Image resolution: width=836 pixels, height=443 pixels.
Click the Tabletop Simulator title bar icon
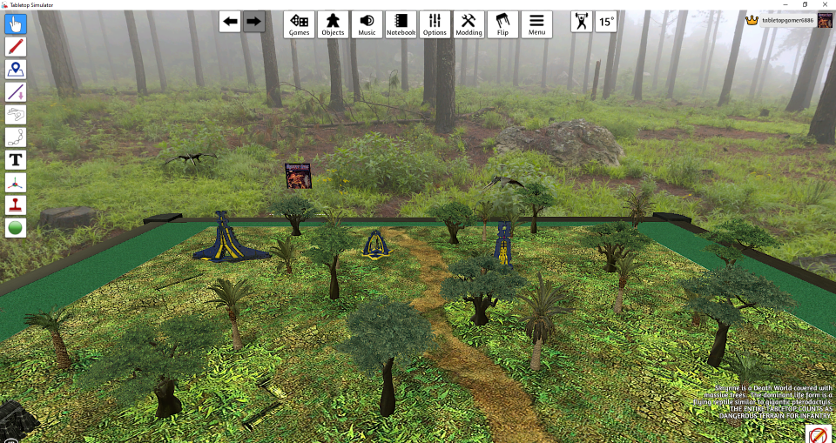pyautogui.click(x=5, y=5)
